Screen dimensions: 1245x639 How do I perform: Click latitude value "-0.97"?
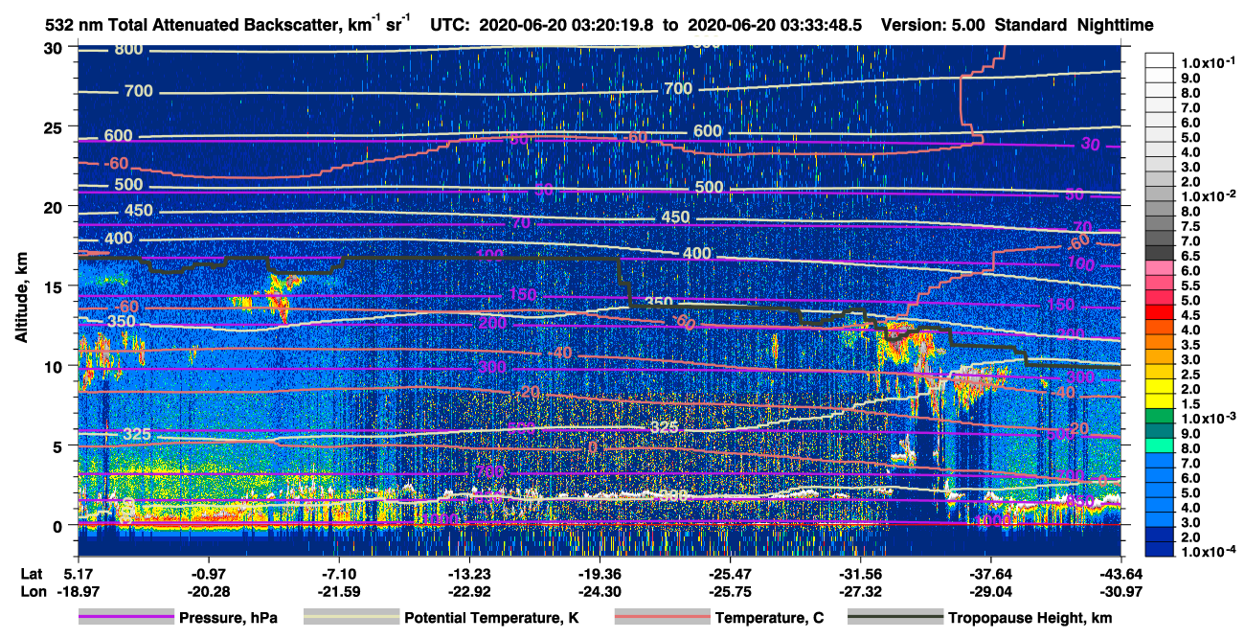tap(208, 574)
